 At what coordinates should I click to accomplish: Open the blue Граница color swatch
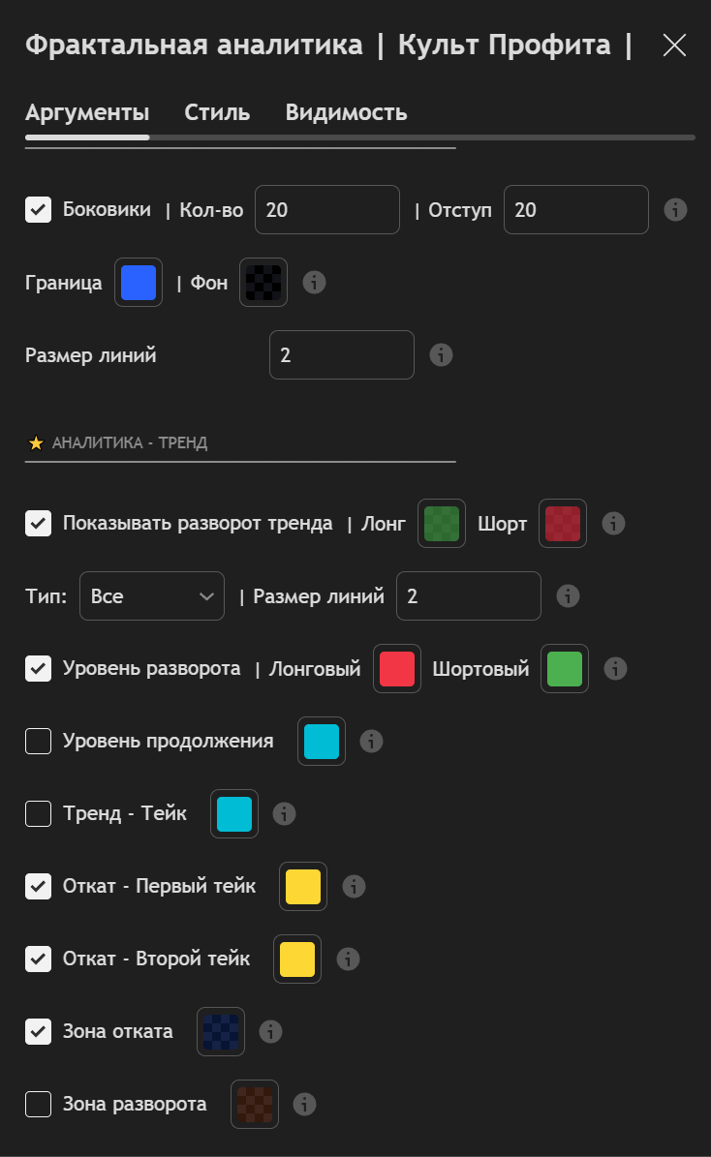[x=139, y=282]
